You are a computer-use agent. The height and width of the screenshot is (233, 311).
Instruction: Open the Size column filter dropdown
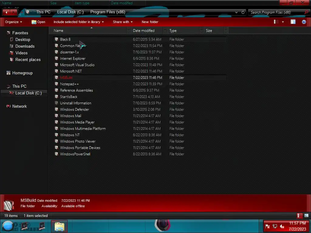click(x=226, y=31)
